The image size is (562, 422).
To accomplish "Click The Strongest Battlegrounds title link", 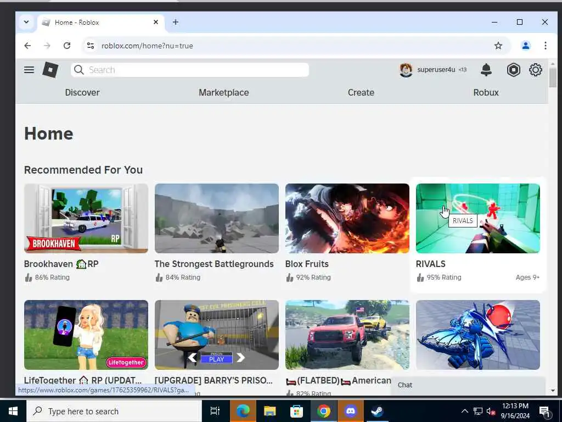I will pos(214,264).
